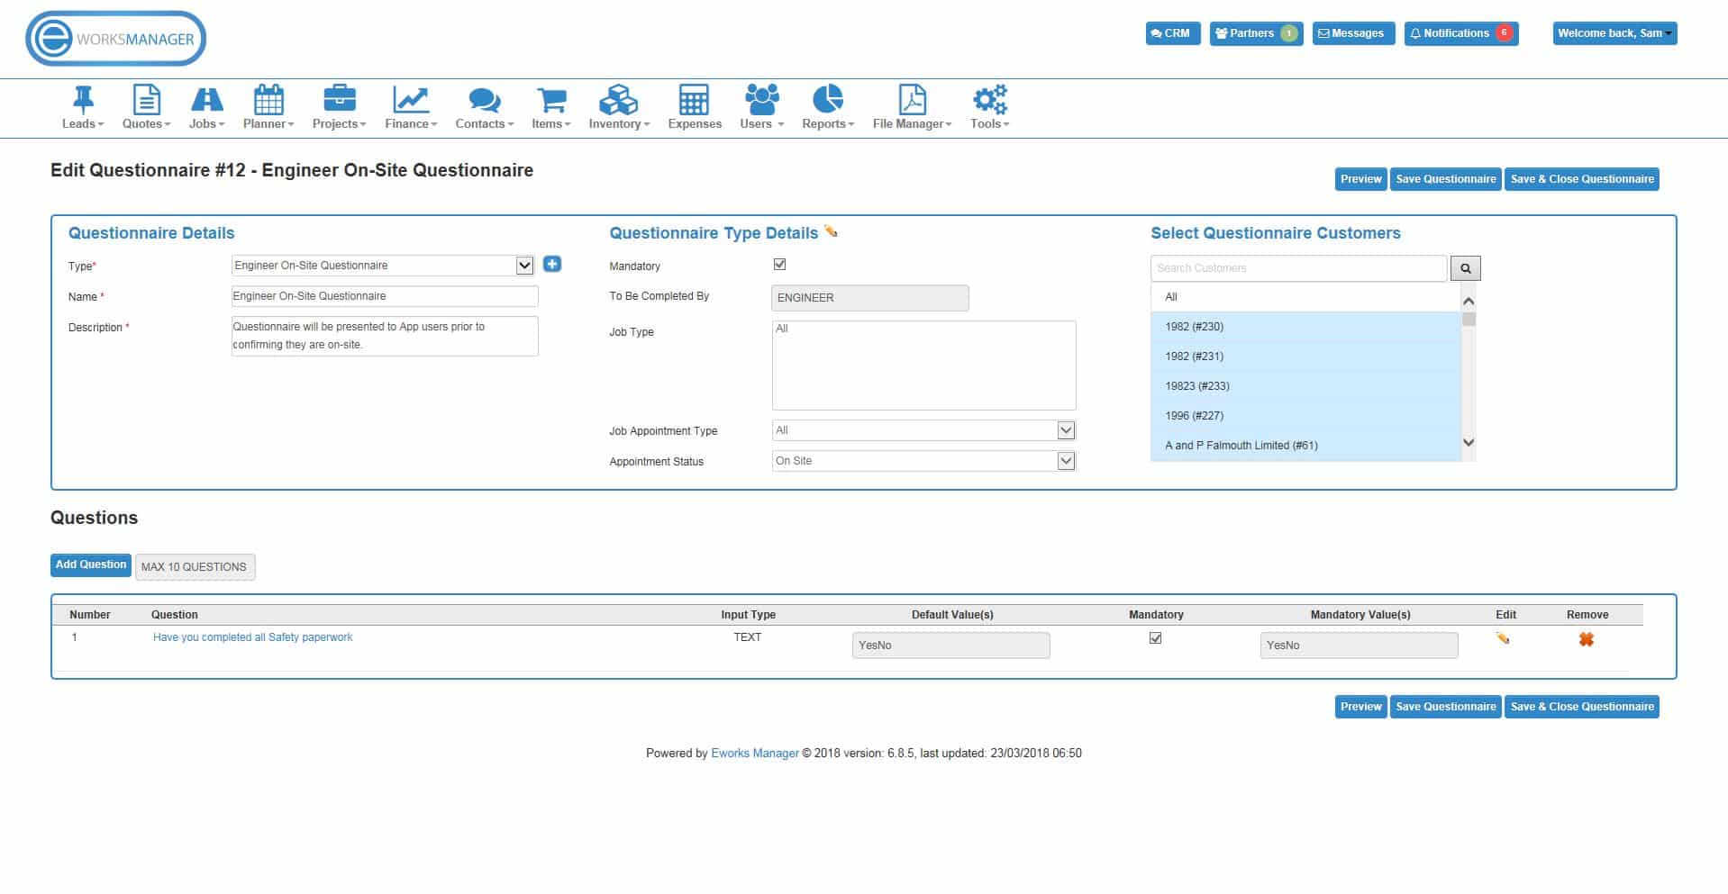Click the 'TEXT' input type cell

pyautogui.click(x=747, y=637)
